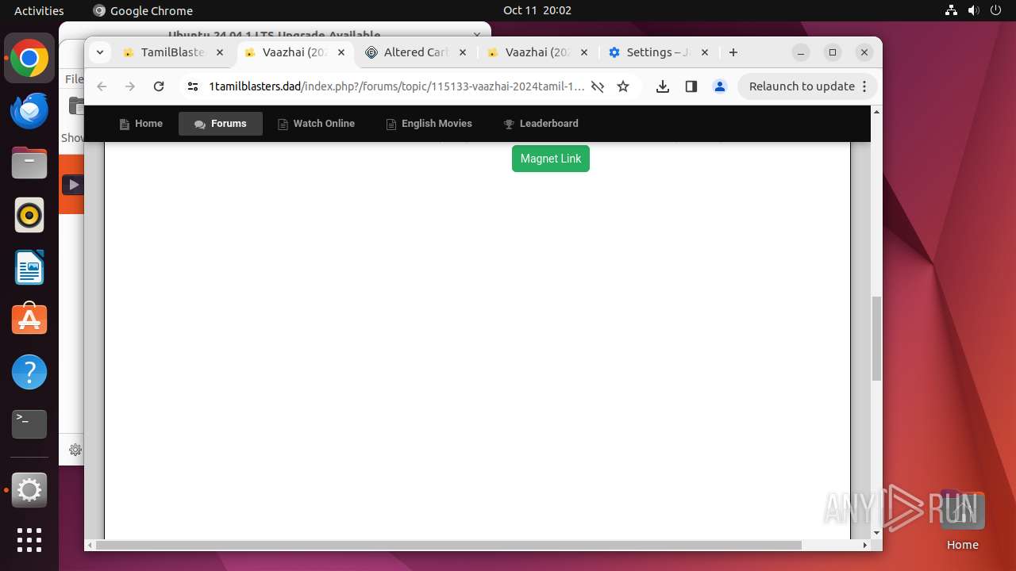Launch Thunderbird mail from the dock
This screenshot has width=1016, height=571.
pos(29,111)
